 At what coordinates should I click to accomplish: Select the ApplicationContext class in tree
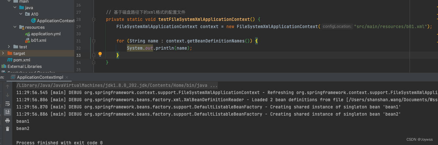pyautogui.click(x=56, y=21)
